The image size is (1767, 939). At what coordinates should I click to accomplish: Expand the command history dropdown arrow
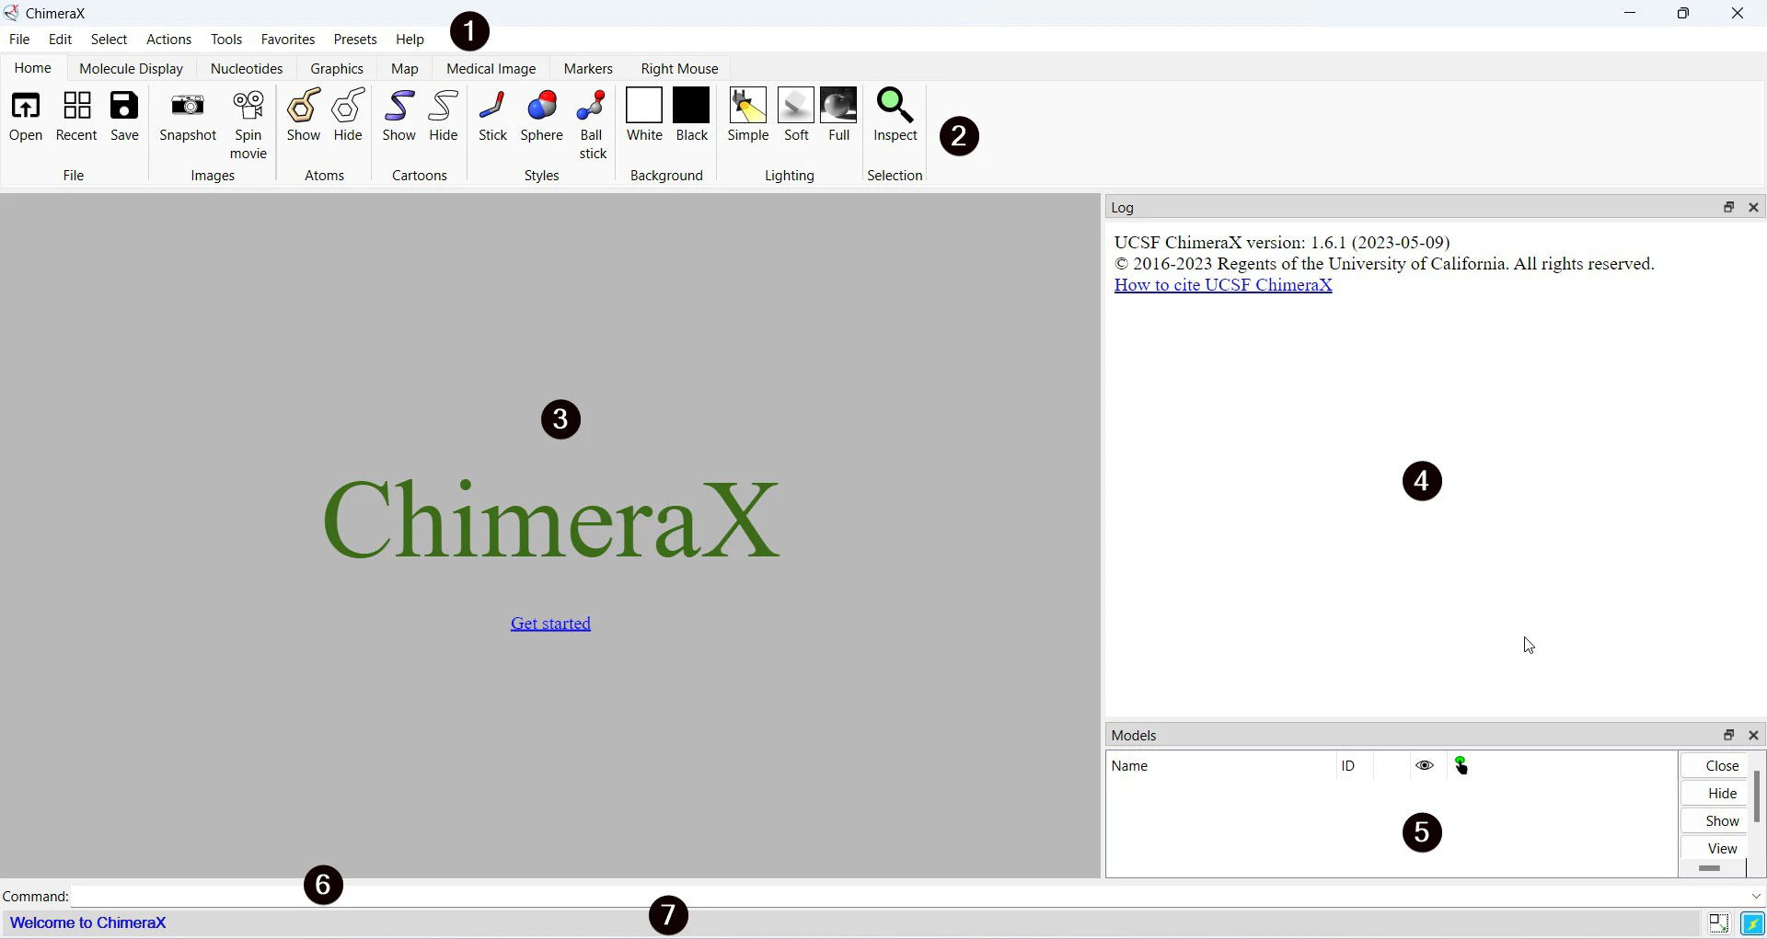point(1756,897)
